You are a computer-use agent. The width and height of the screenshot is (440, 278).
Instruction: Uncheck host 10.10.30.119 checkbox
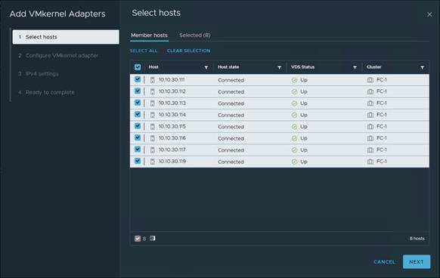coord(138,161)
